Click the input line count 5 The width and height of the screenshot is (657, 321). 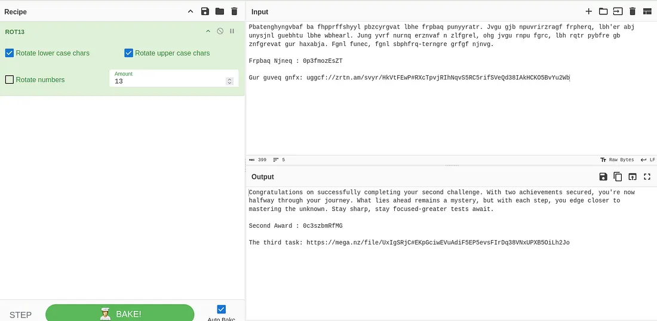[279, 160]
